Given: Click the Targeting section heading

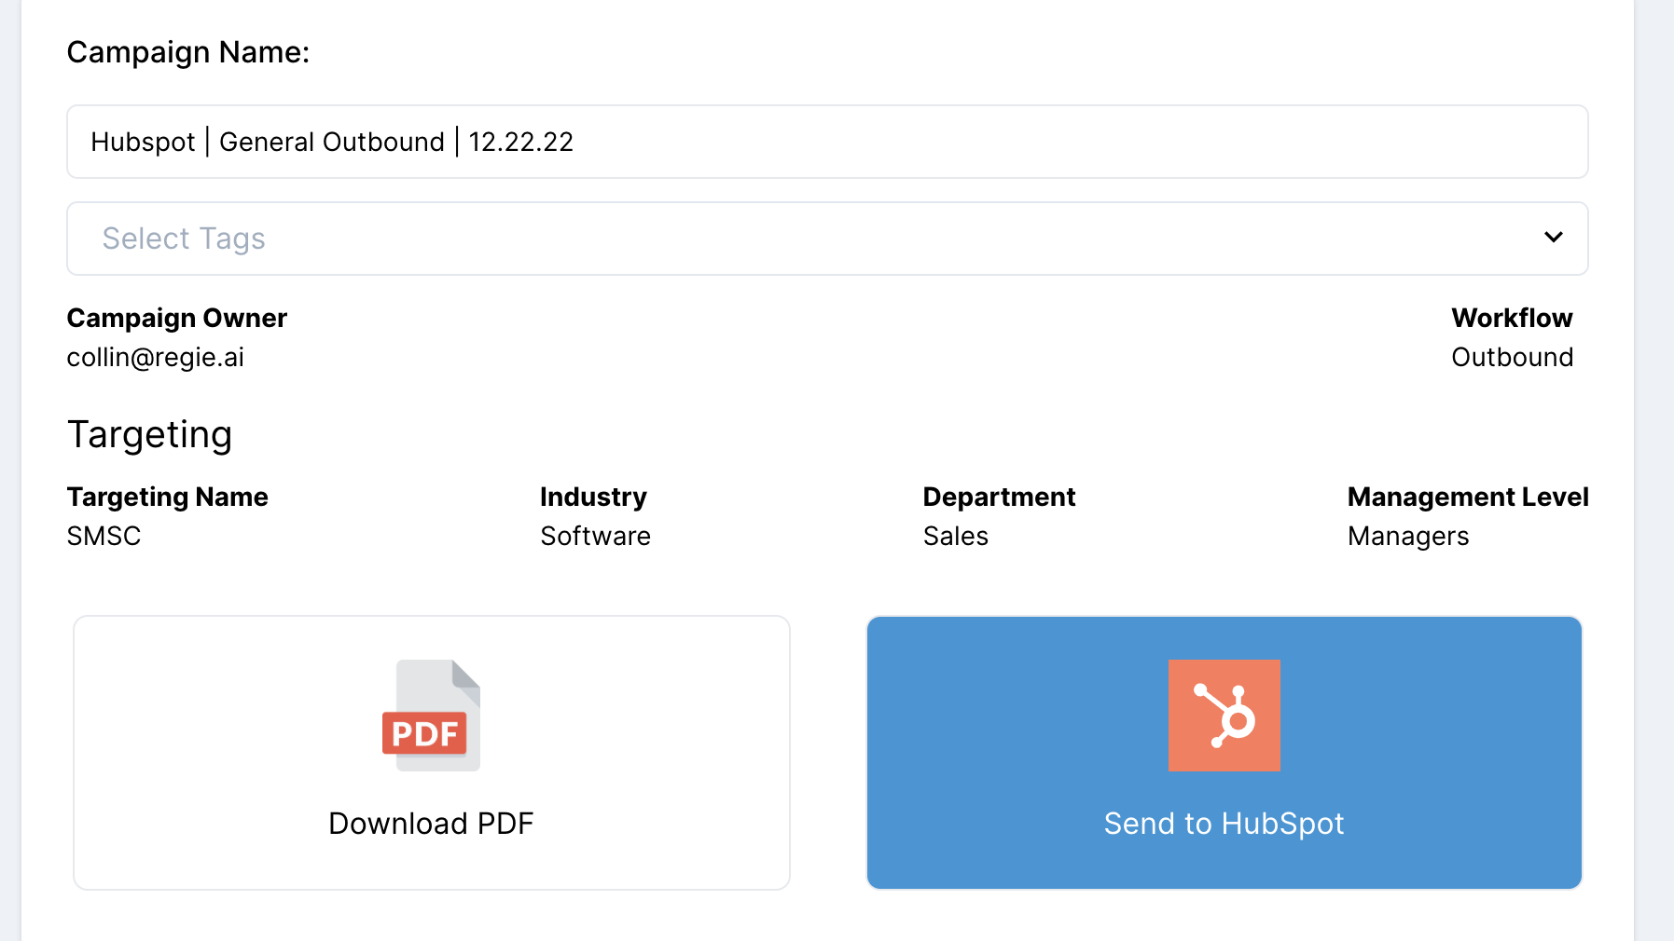Looking at the screenshot, I should [149, 435].
